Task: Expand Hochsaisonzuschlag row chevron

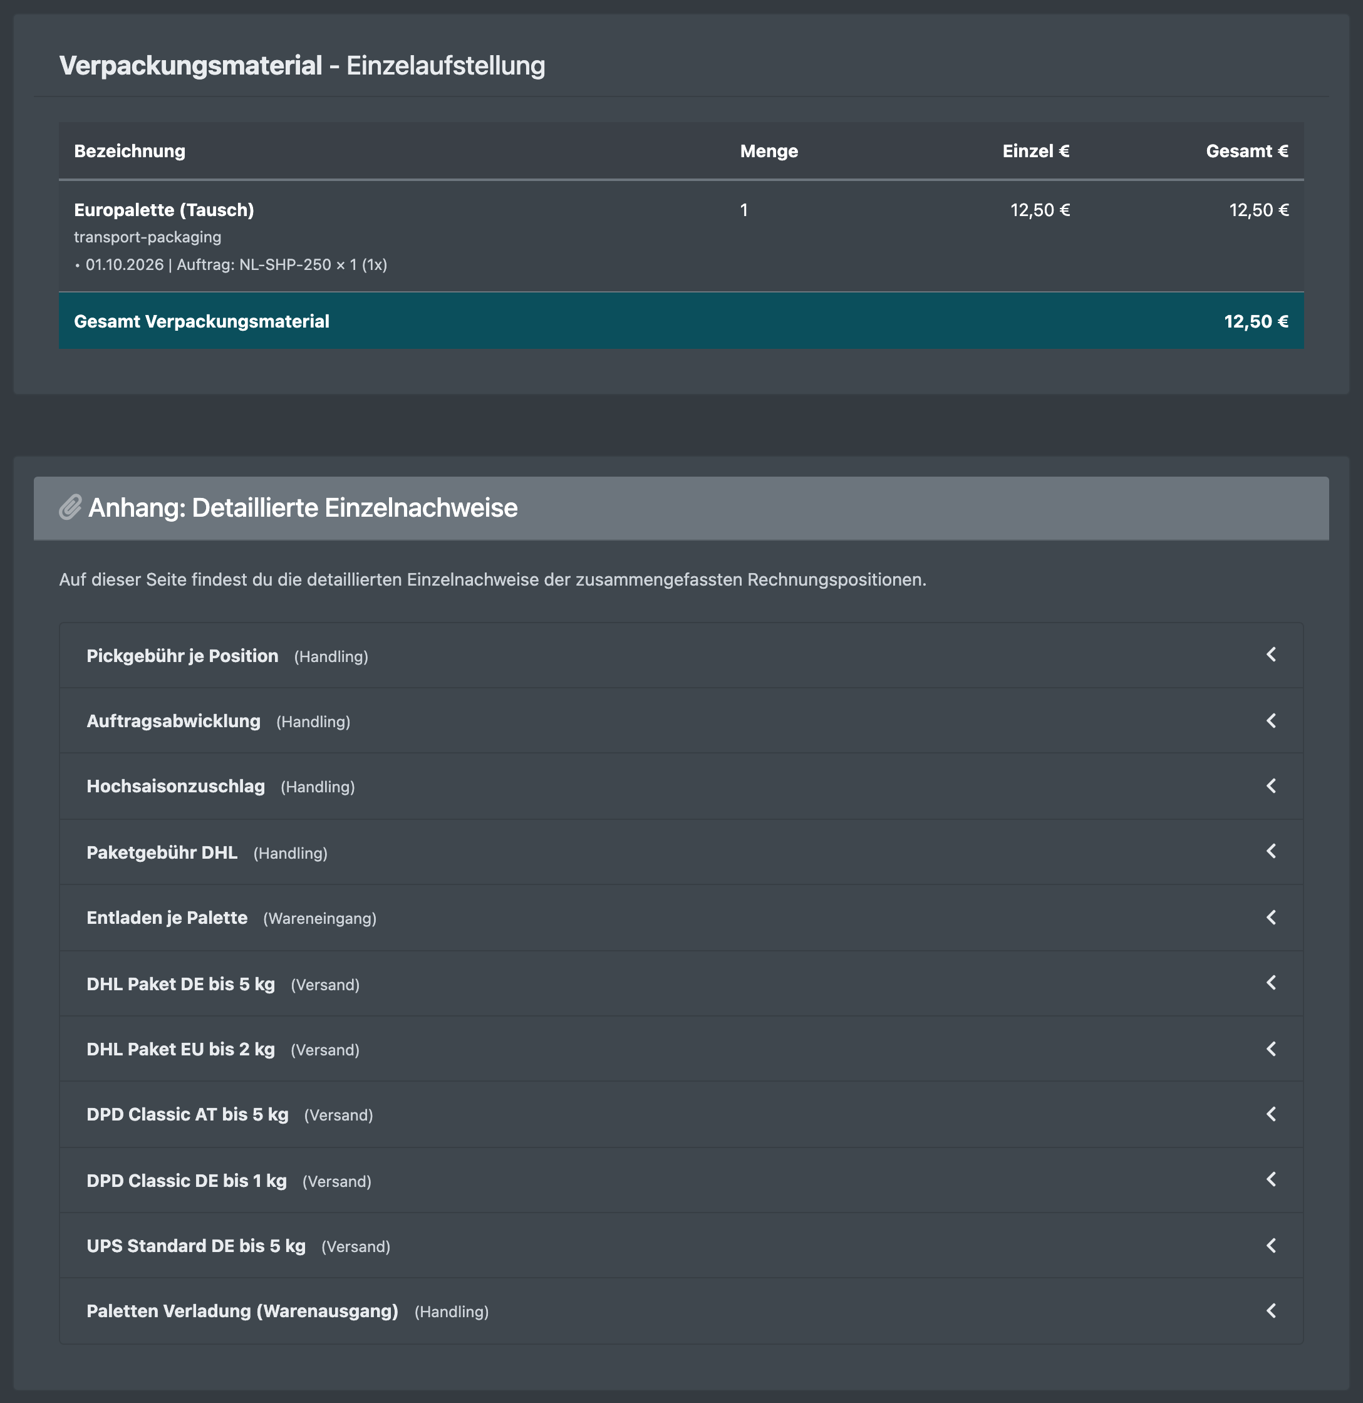Action: click(1272, 786)
